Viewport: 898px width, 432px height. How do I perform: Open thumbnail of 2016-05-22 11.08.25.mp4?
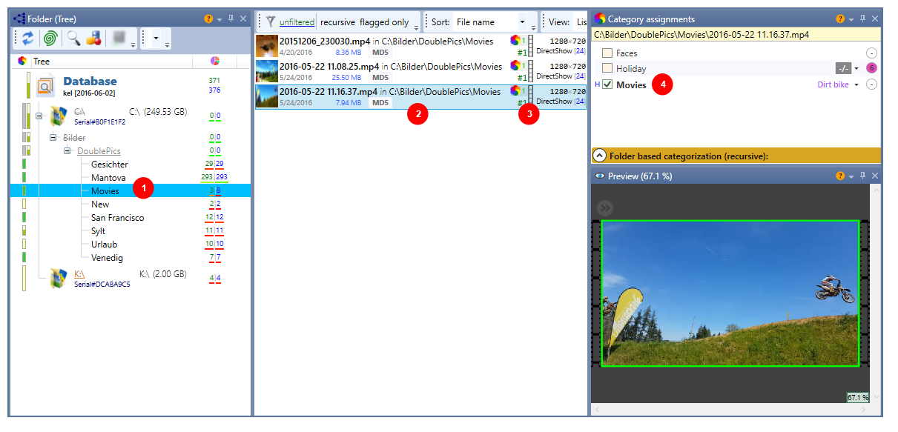pyautogui.click(x=267, y=71)
